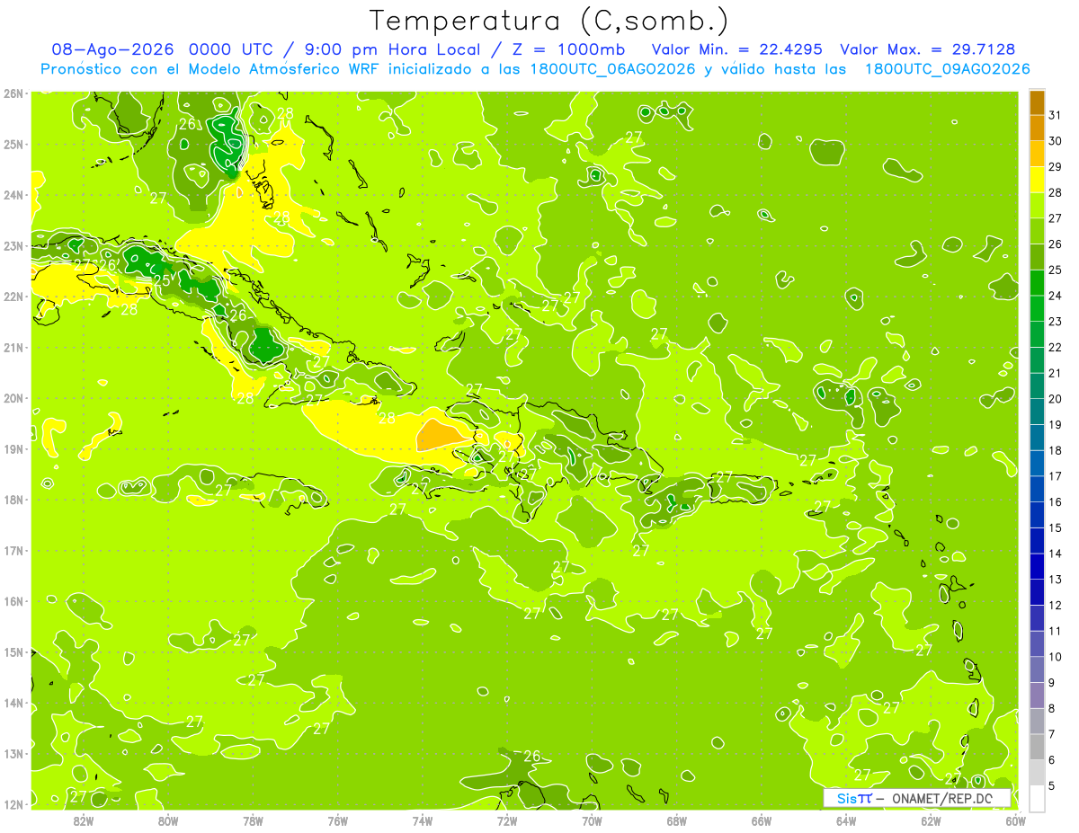Click the '18N' latitude label
1079x833 pixels.
[x=13, y=500]
